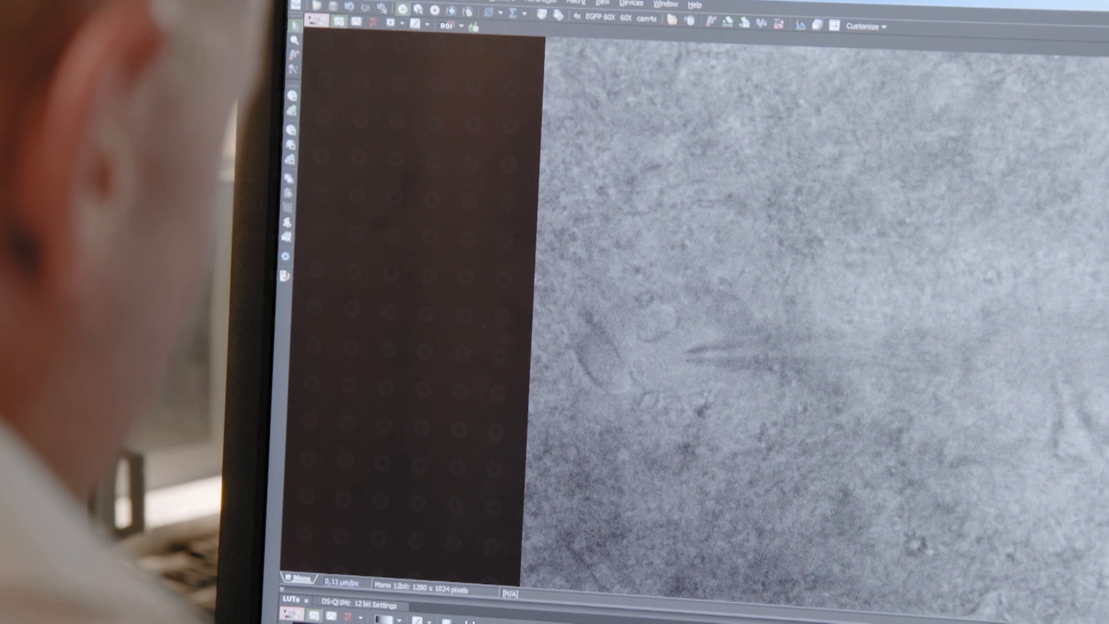Switch to the LUTs panel tab
This screenshot has width=1109, height=624.
click(291, 599)
